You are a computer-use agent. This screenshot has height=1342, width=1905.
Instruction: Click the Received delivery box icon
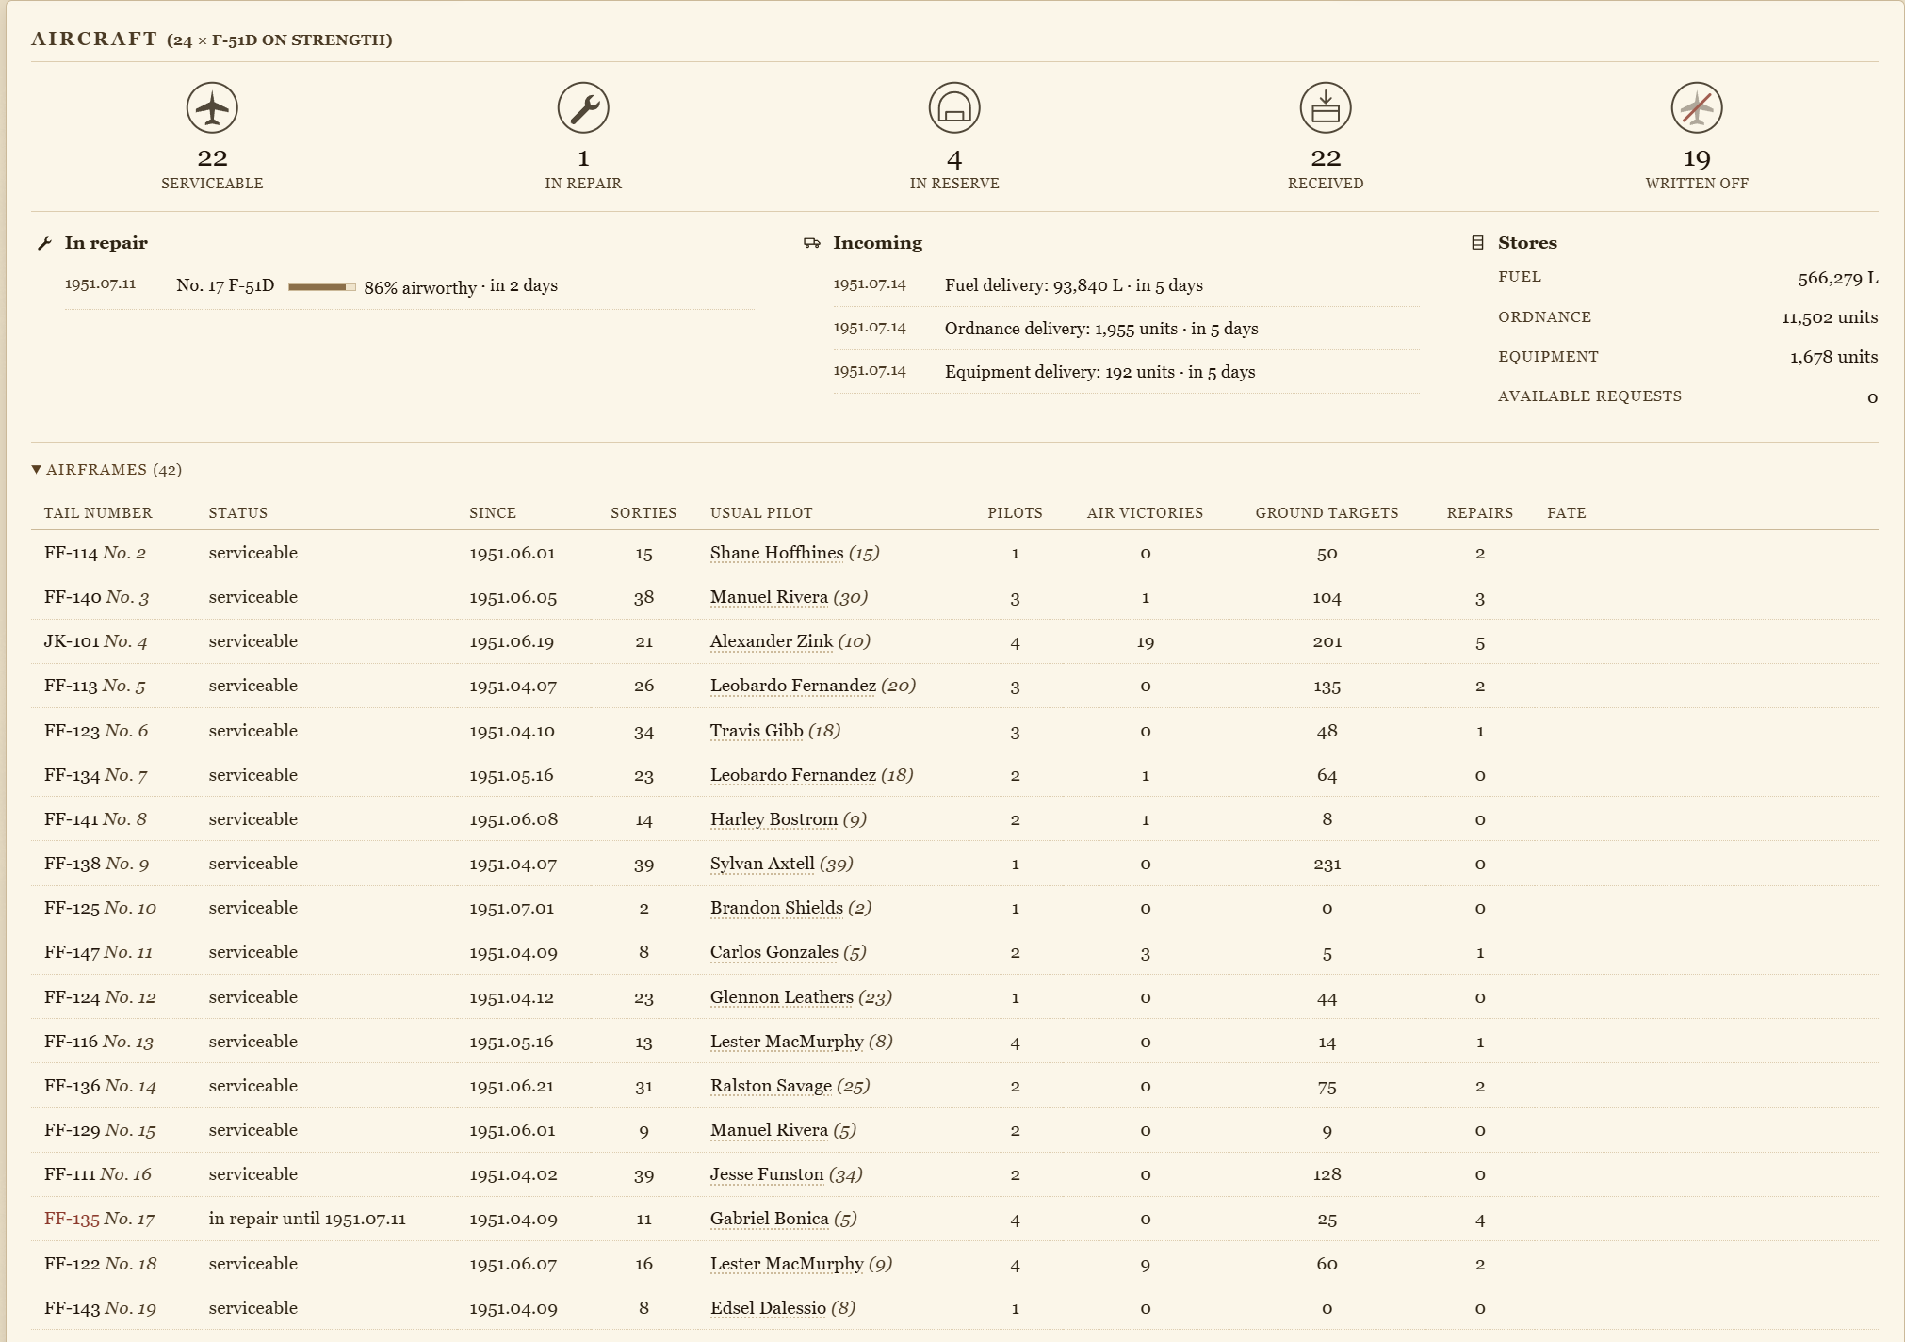(1326, 107)
